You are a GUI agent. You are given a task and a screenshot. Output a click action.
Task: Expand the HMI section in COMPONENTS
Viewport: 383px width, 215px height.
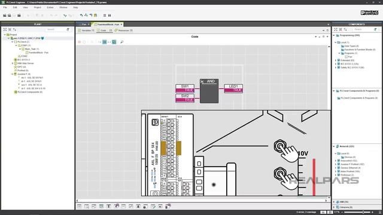pyautogui.click(x=334, y=202)
